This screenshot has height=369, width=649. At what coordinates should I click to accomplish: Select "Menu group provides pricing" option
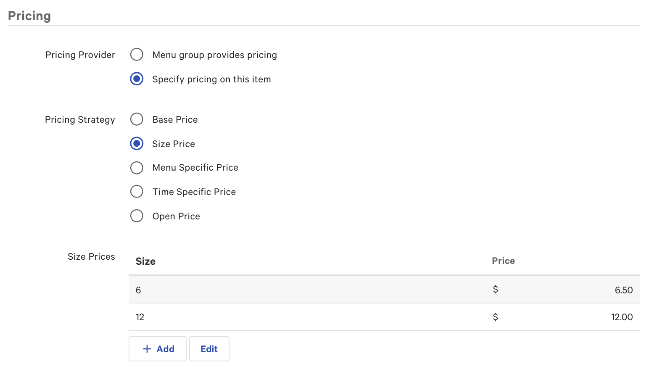point(137,54)
